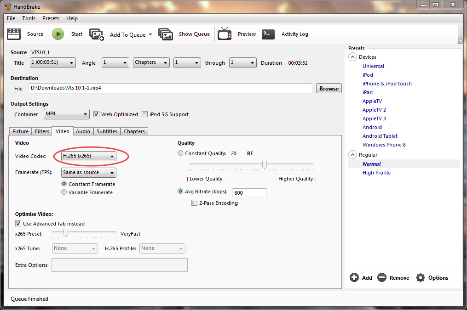467x310 pixels.
Task: Click the HandBrake app icon in title bar
Action: coord(7,6)
